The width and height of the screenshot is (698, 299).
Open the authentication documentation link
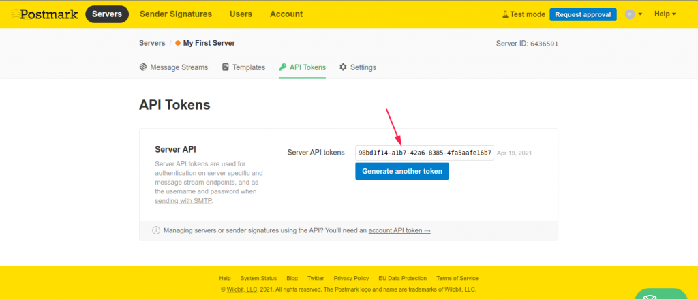(x=175, y=173)
